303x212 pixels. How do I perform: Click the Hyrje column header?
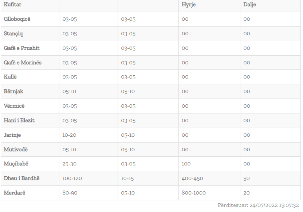pyautogui.click(x=189, y=5)
